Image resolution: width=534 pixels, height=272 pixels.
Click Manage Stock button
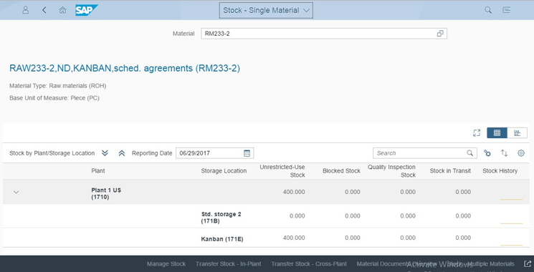click(x=166, y=264)
